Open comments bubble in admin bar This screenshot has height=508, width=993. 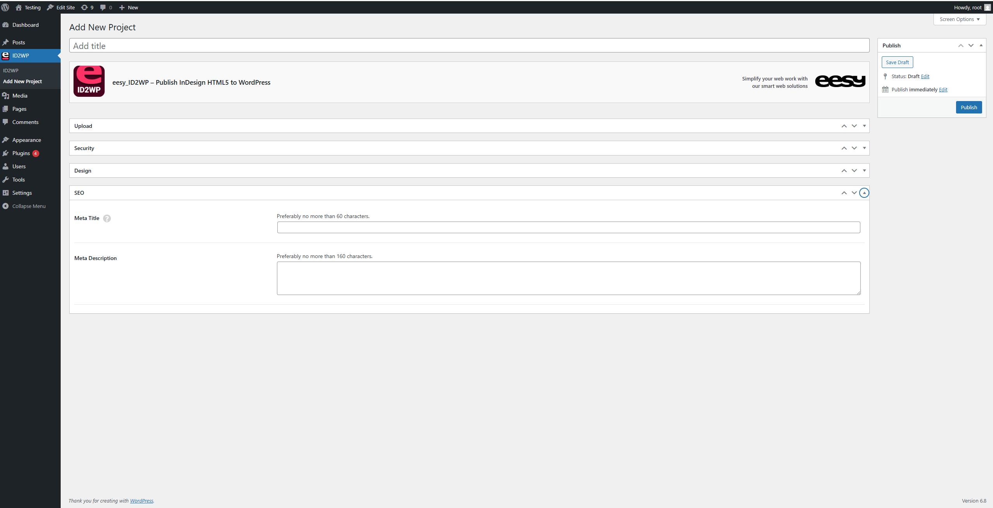coord(106,7)
